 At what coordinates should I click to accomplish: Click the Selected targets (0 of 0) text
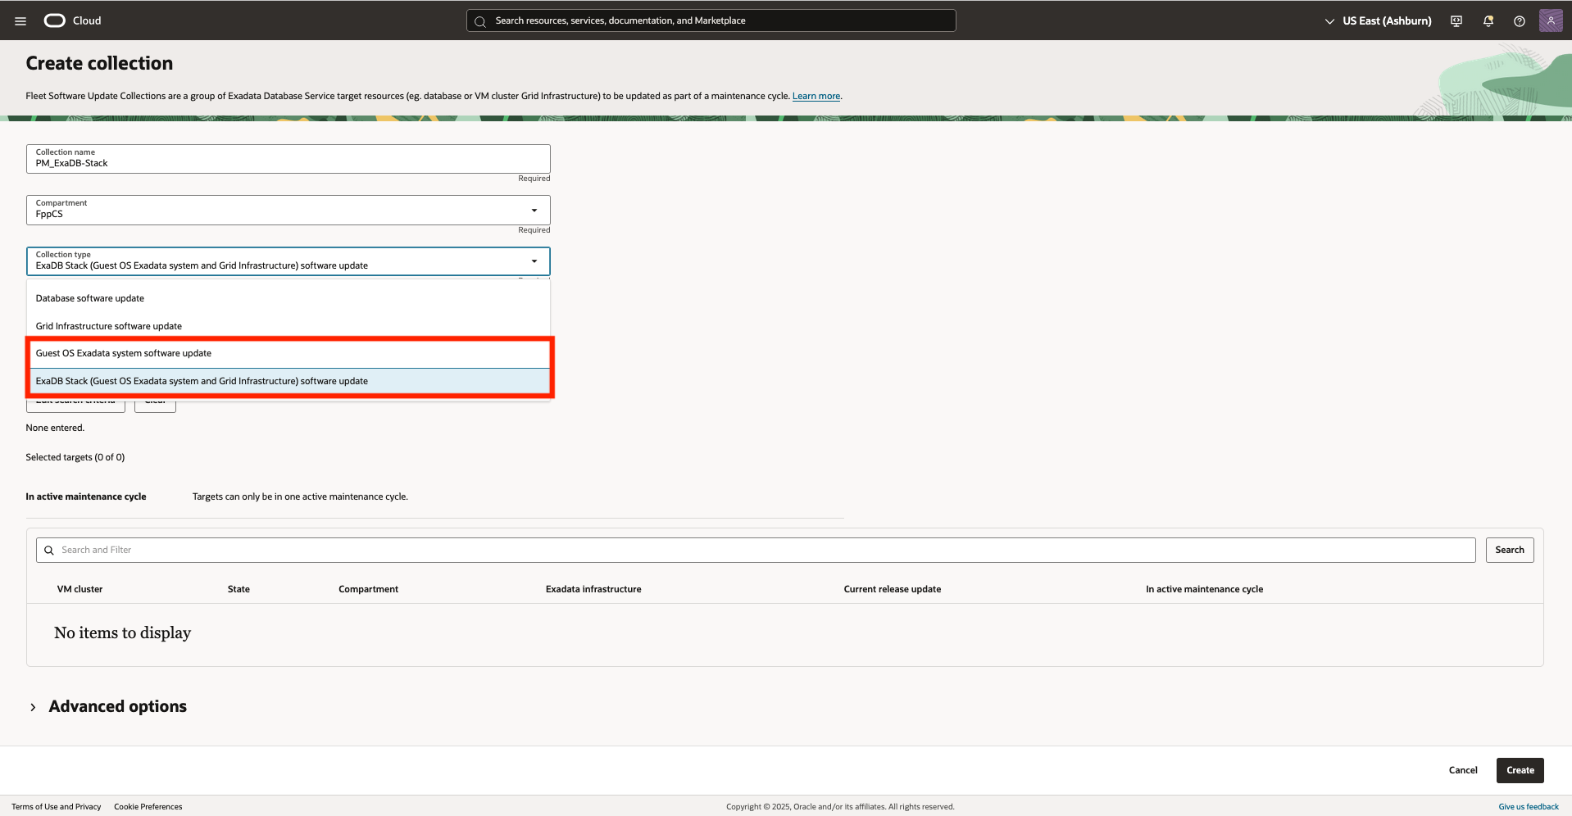75,457
